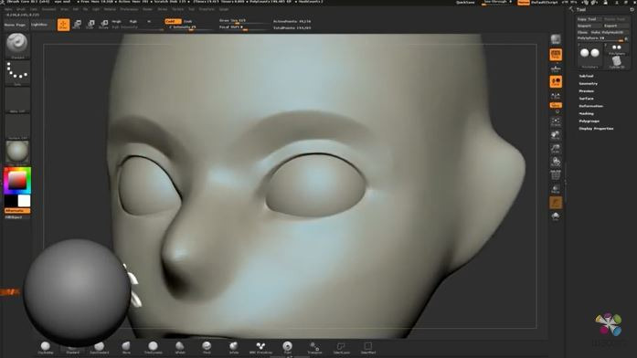The height and width of the screenshot is (358, 637).
Task: Expand the Preview section
Action: pos(586,91)
